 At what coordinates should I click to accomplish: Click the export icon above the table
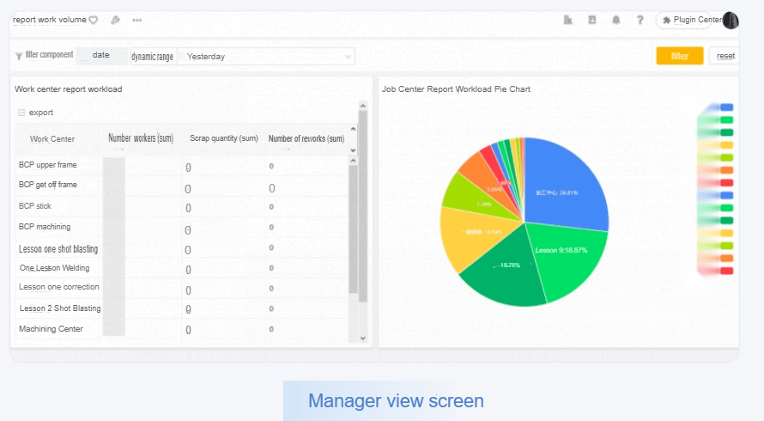22,113
